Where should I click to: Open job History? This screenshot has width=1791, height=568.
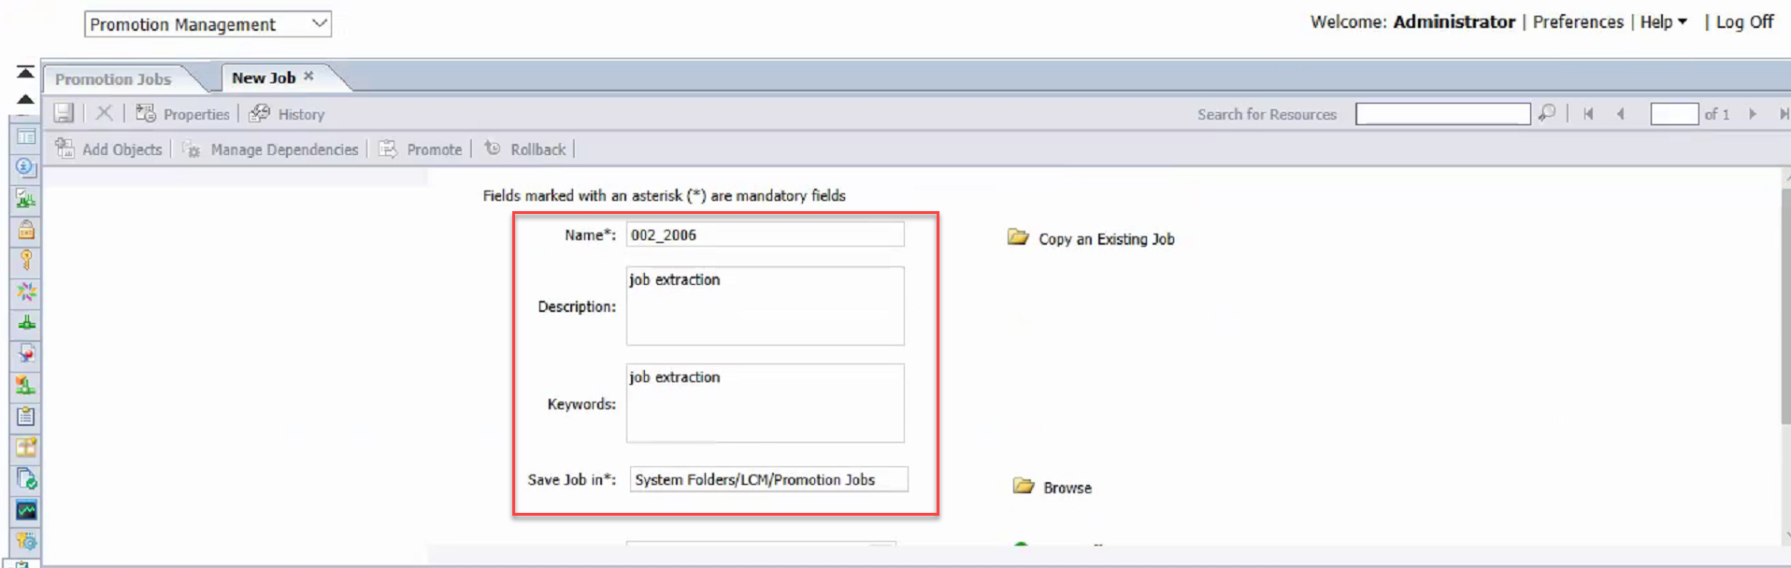point(287,114)
